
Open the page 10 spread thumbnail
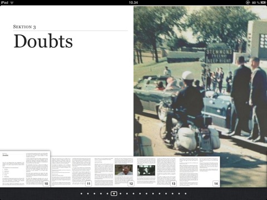coord(25,169)
